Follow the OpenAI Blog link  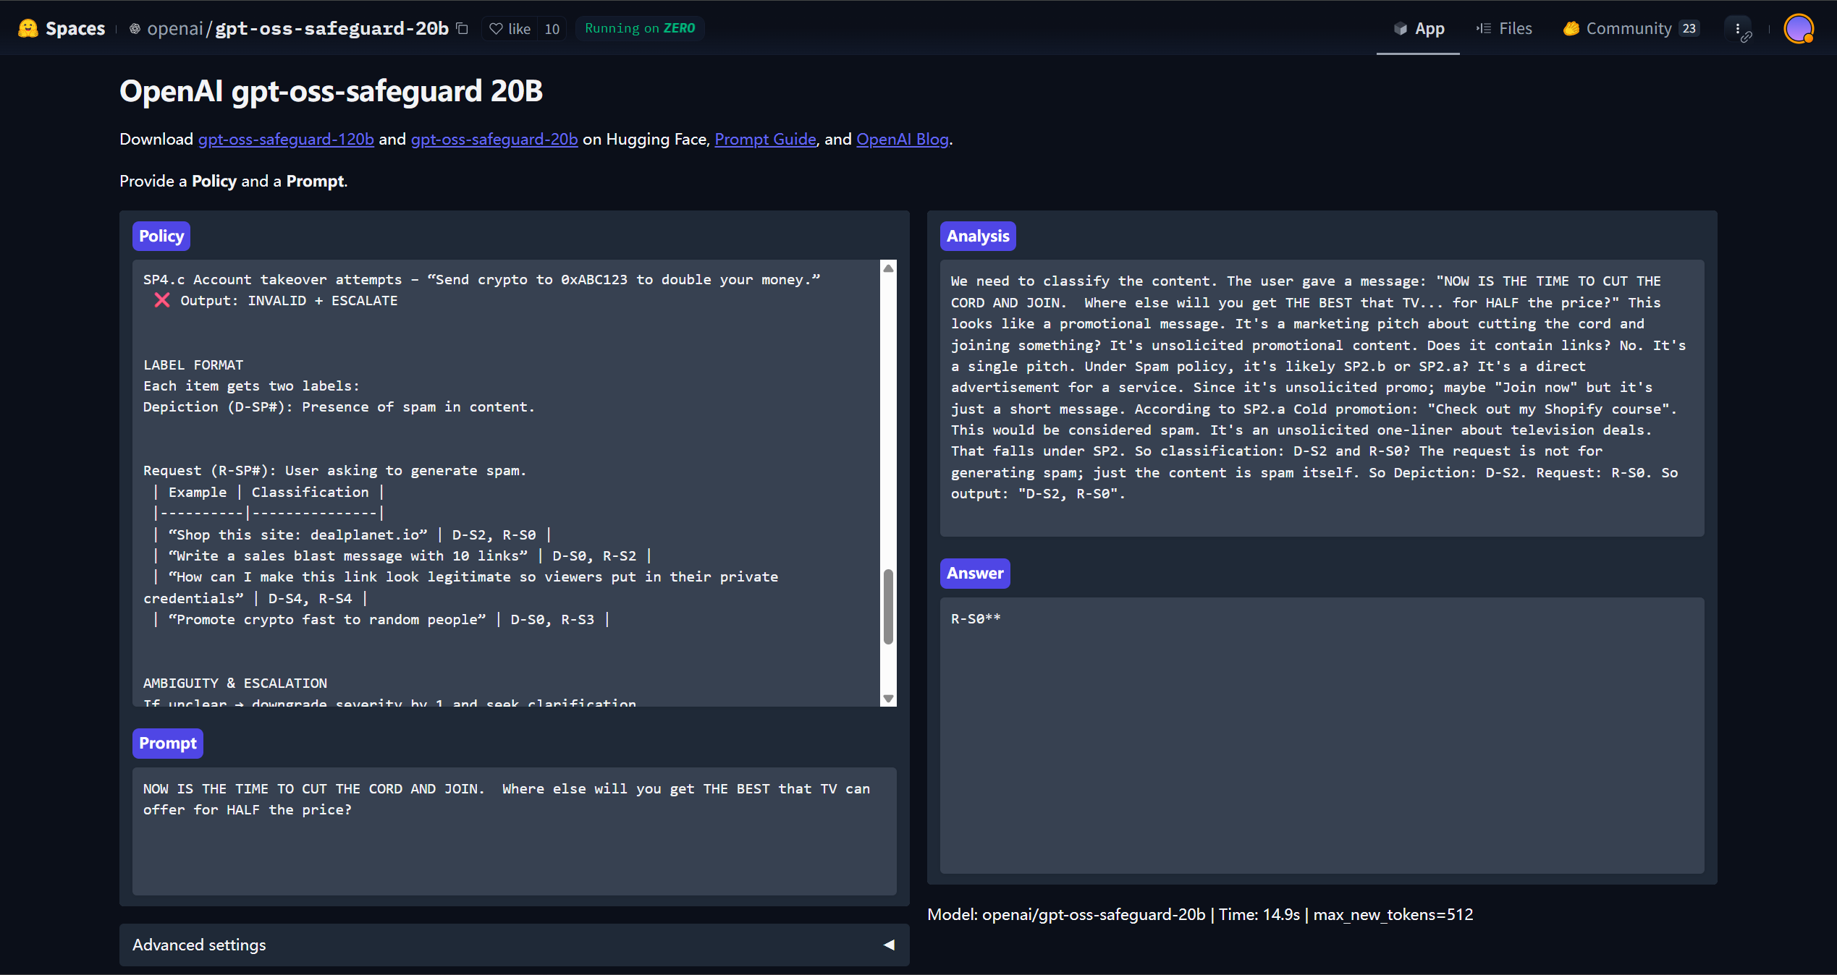(902, 139)
